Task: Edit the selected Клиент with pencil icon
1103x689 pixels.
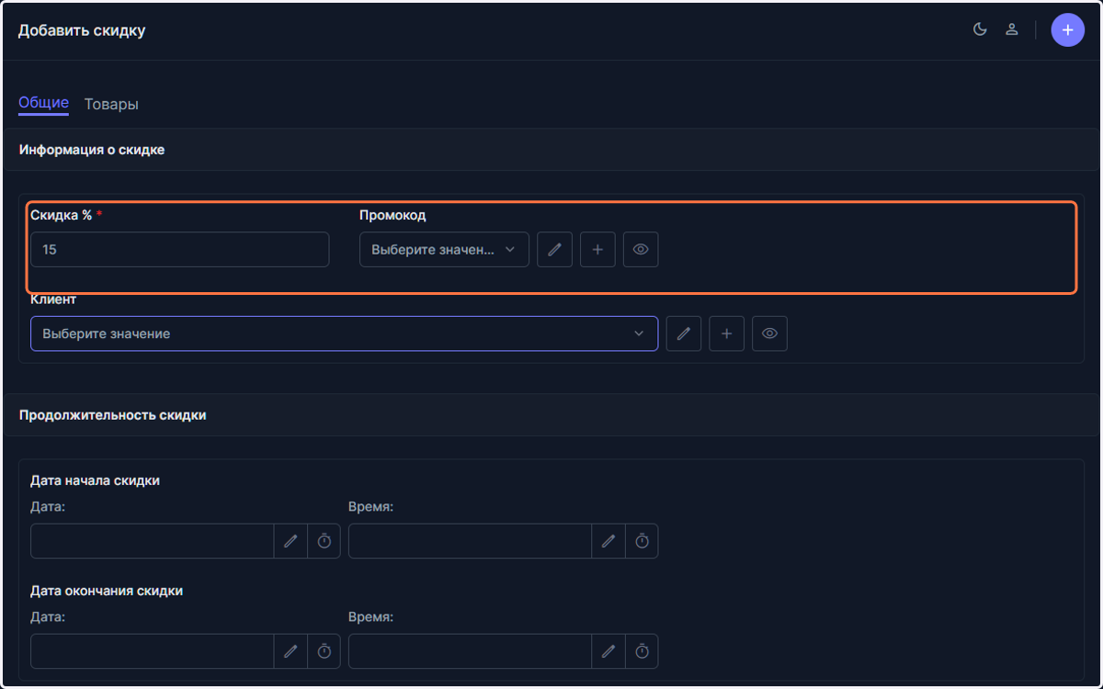Action: [683, 333]
